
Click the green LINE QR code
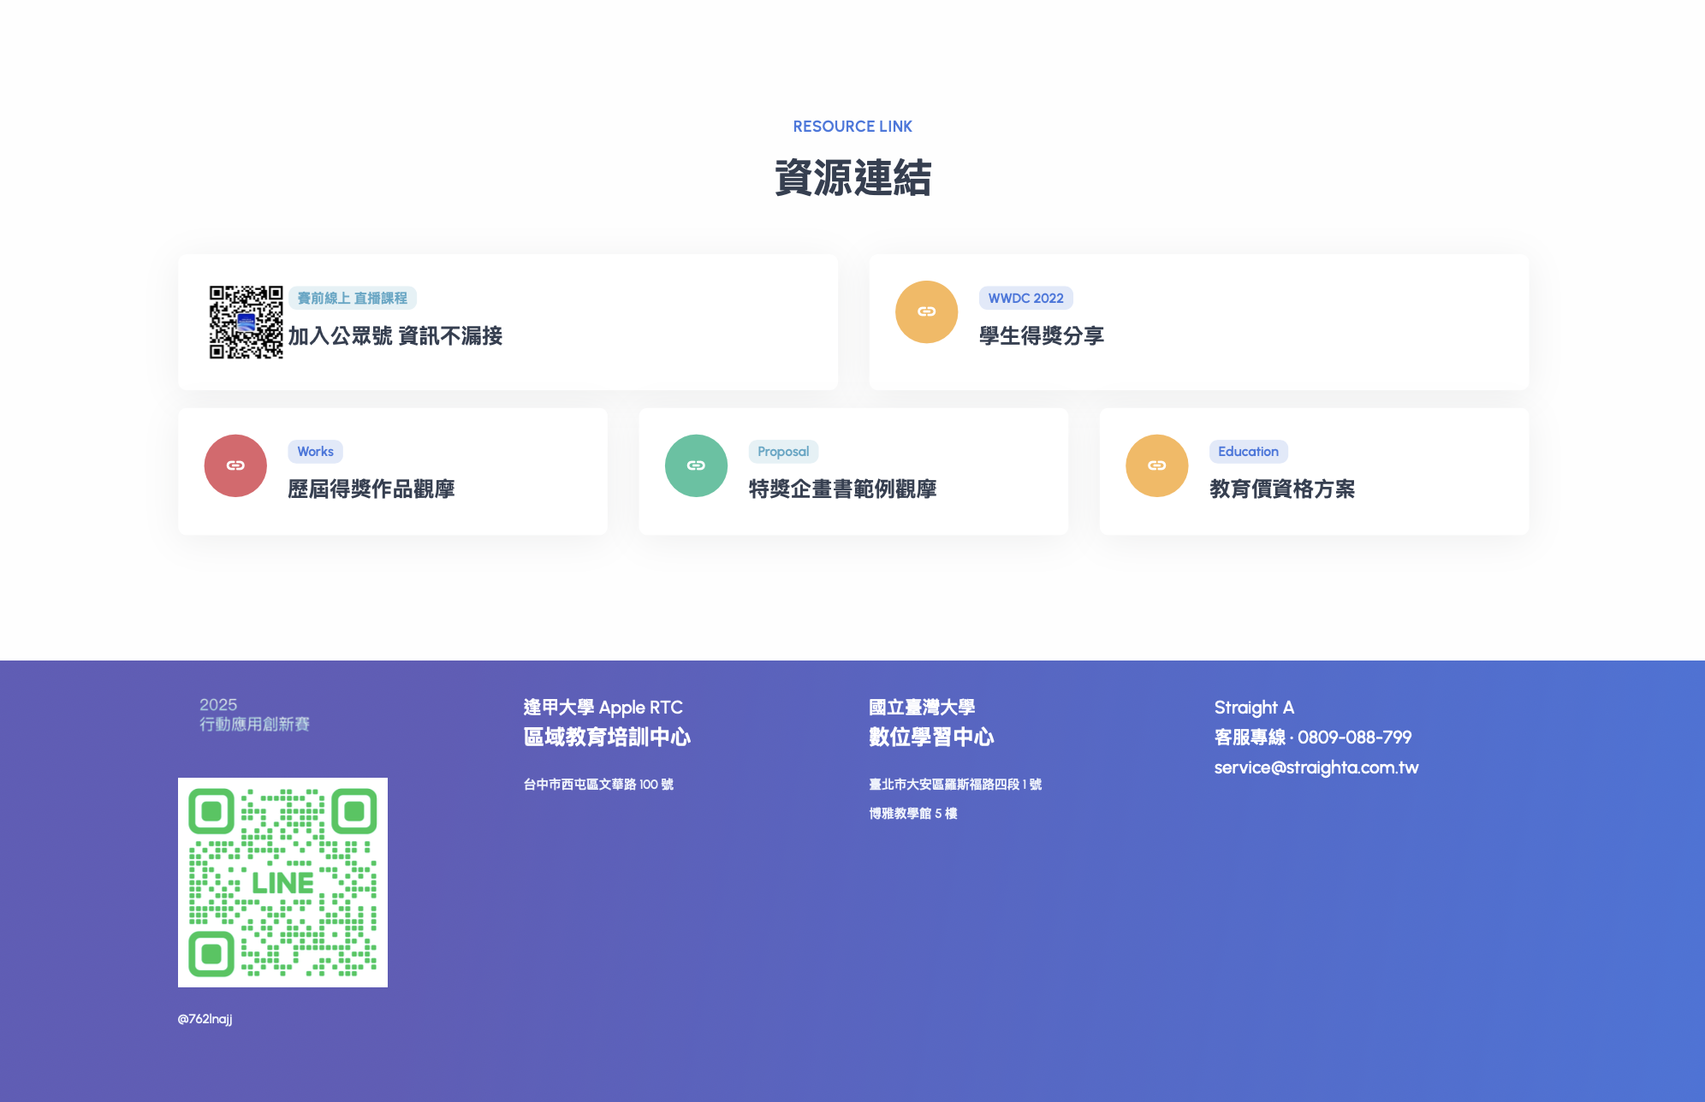282,882
